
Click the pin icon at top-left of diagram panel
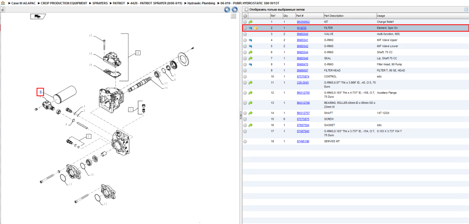(2, 9)
